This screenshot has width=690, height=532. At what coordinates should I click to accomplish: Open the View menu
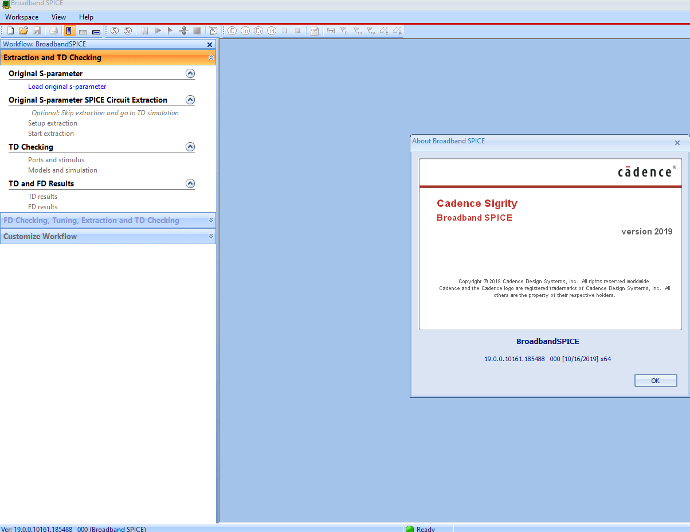[58, 17]
